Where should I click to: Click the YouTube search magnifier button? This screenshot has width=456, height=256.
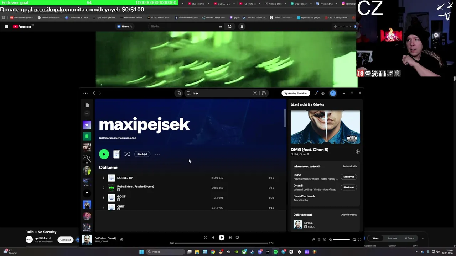coord(230,26)
